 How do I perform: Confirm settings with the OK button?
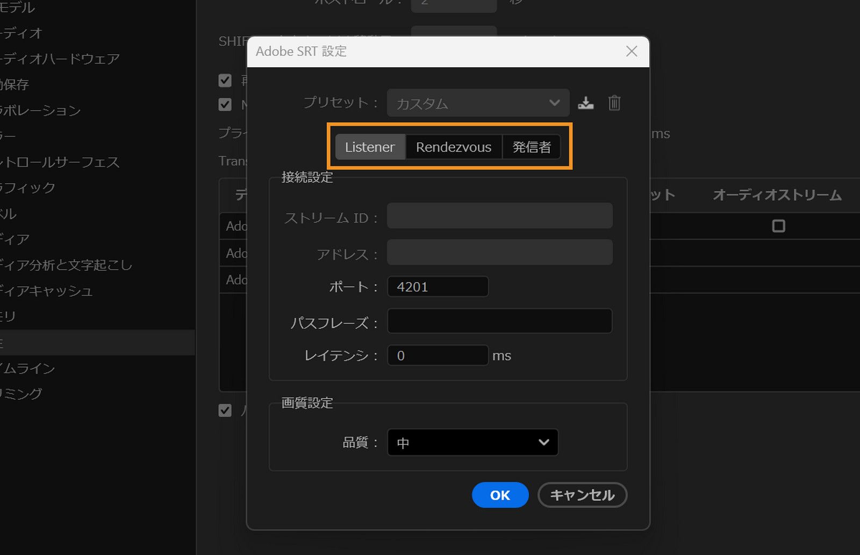click(x=500, y=495)
